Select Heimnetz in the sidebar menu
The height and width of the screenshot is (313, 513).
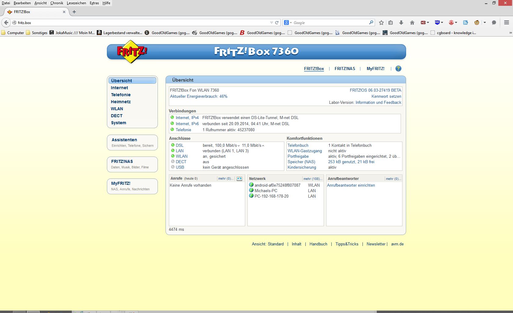click(121, 102)
